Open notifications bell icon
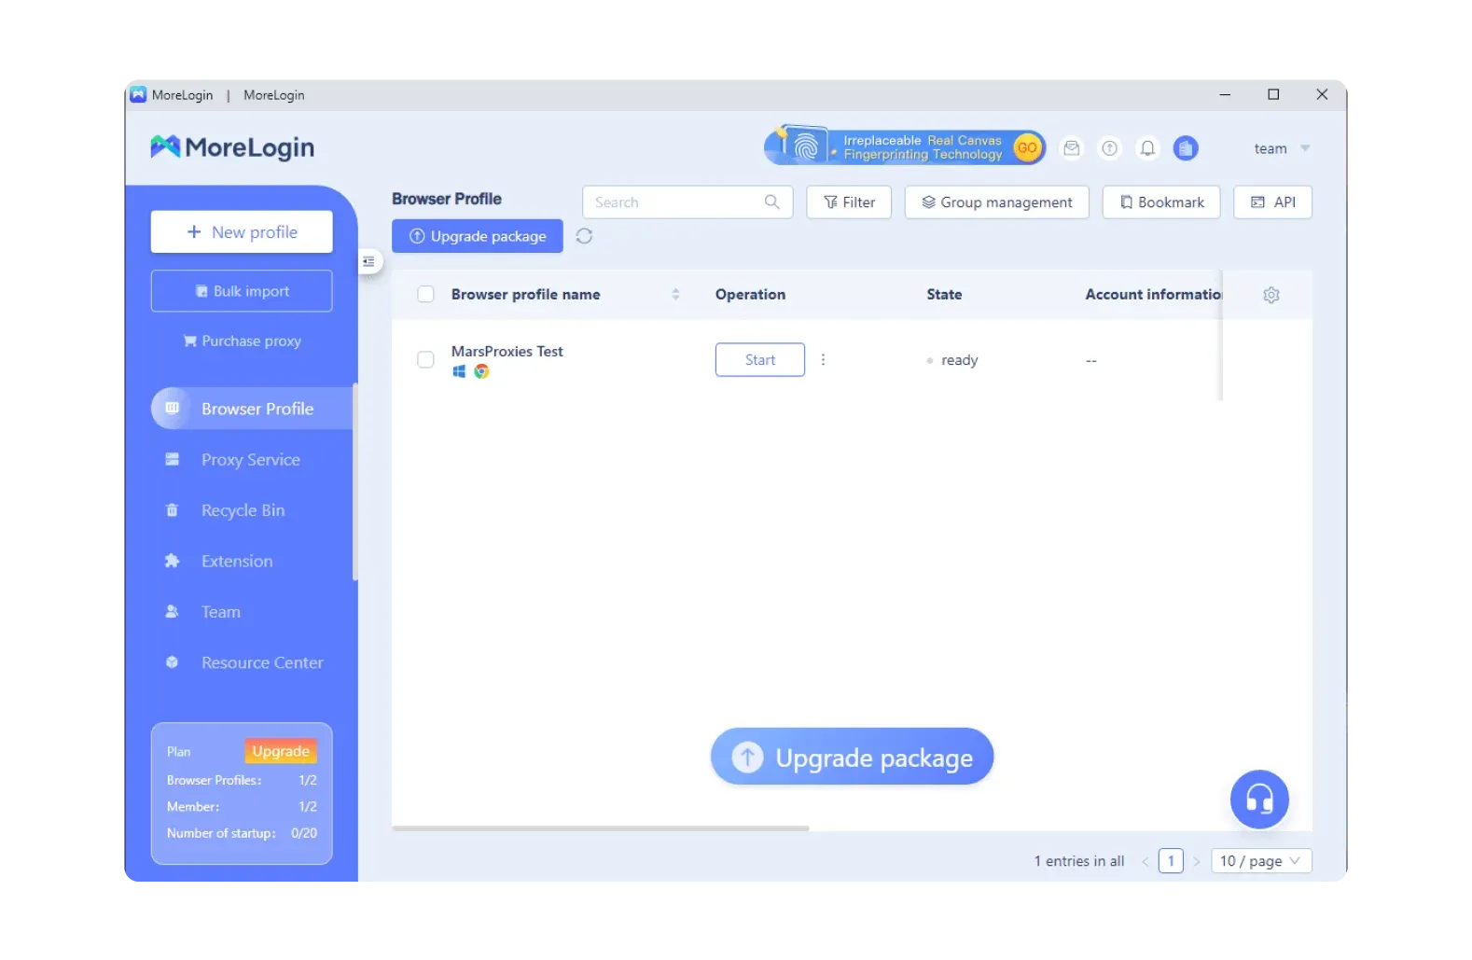This screenshot has width=1472, height=960. (1147, 148)
